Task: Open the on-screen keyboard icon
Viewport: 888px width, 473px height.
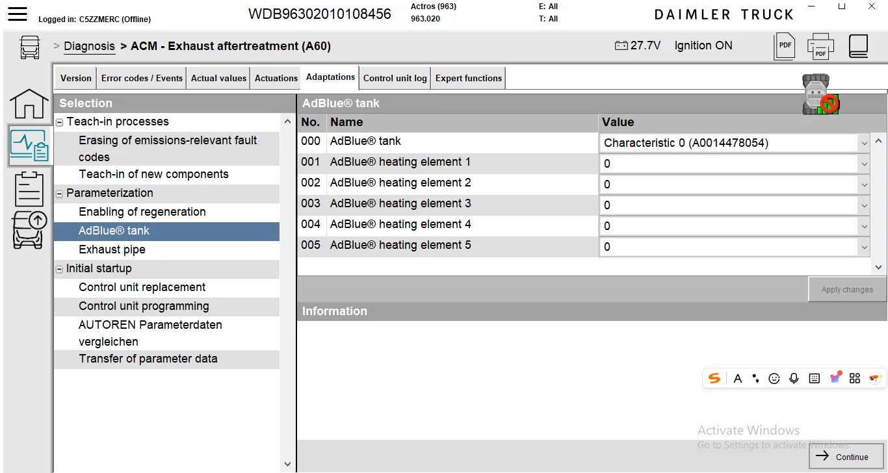Action: point(814,378)
